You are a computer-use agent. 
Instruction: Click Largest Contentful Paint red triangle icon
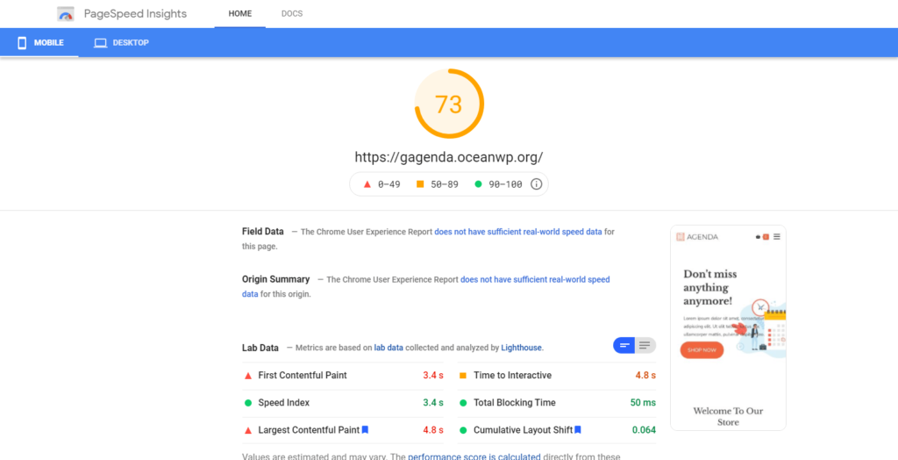[248, 430]
